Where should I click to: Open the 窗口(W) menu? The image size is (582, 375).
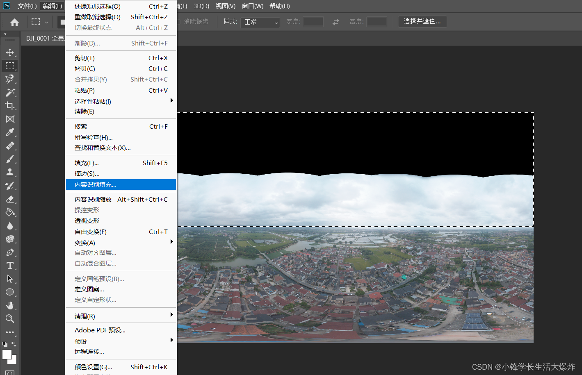tap(253, 6)
